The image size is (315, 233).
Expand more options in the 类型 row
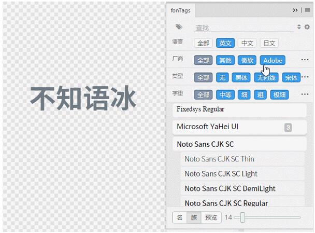click(305, 77)
